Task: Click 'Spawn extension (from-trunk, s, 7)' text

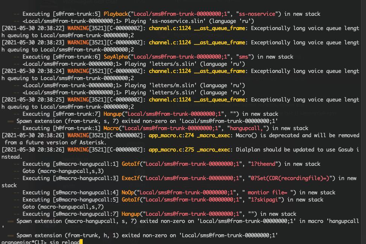Action: 68,121
